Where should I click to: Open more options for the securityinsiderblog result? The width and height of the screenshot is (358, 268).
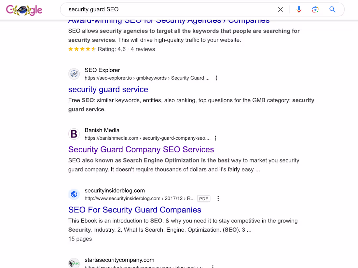click(218, 198)
